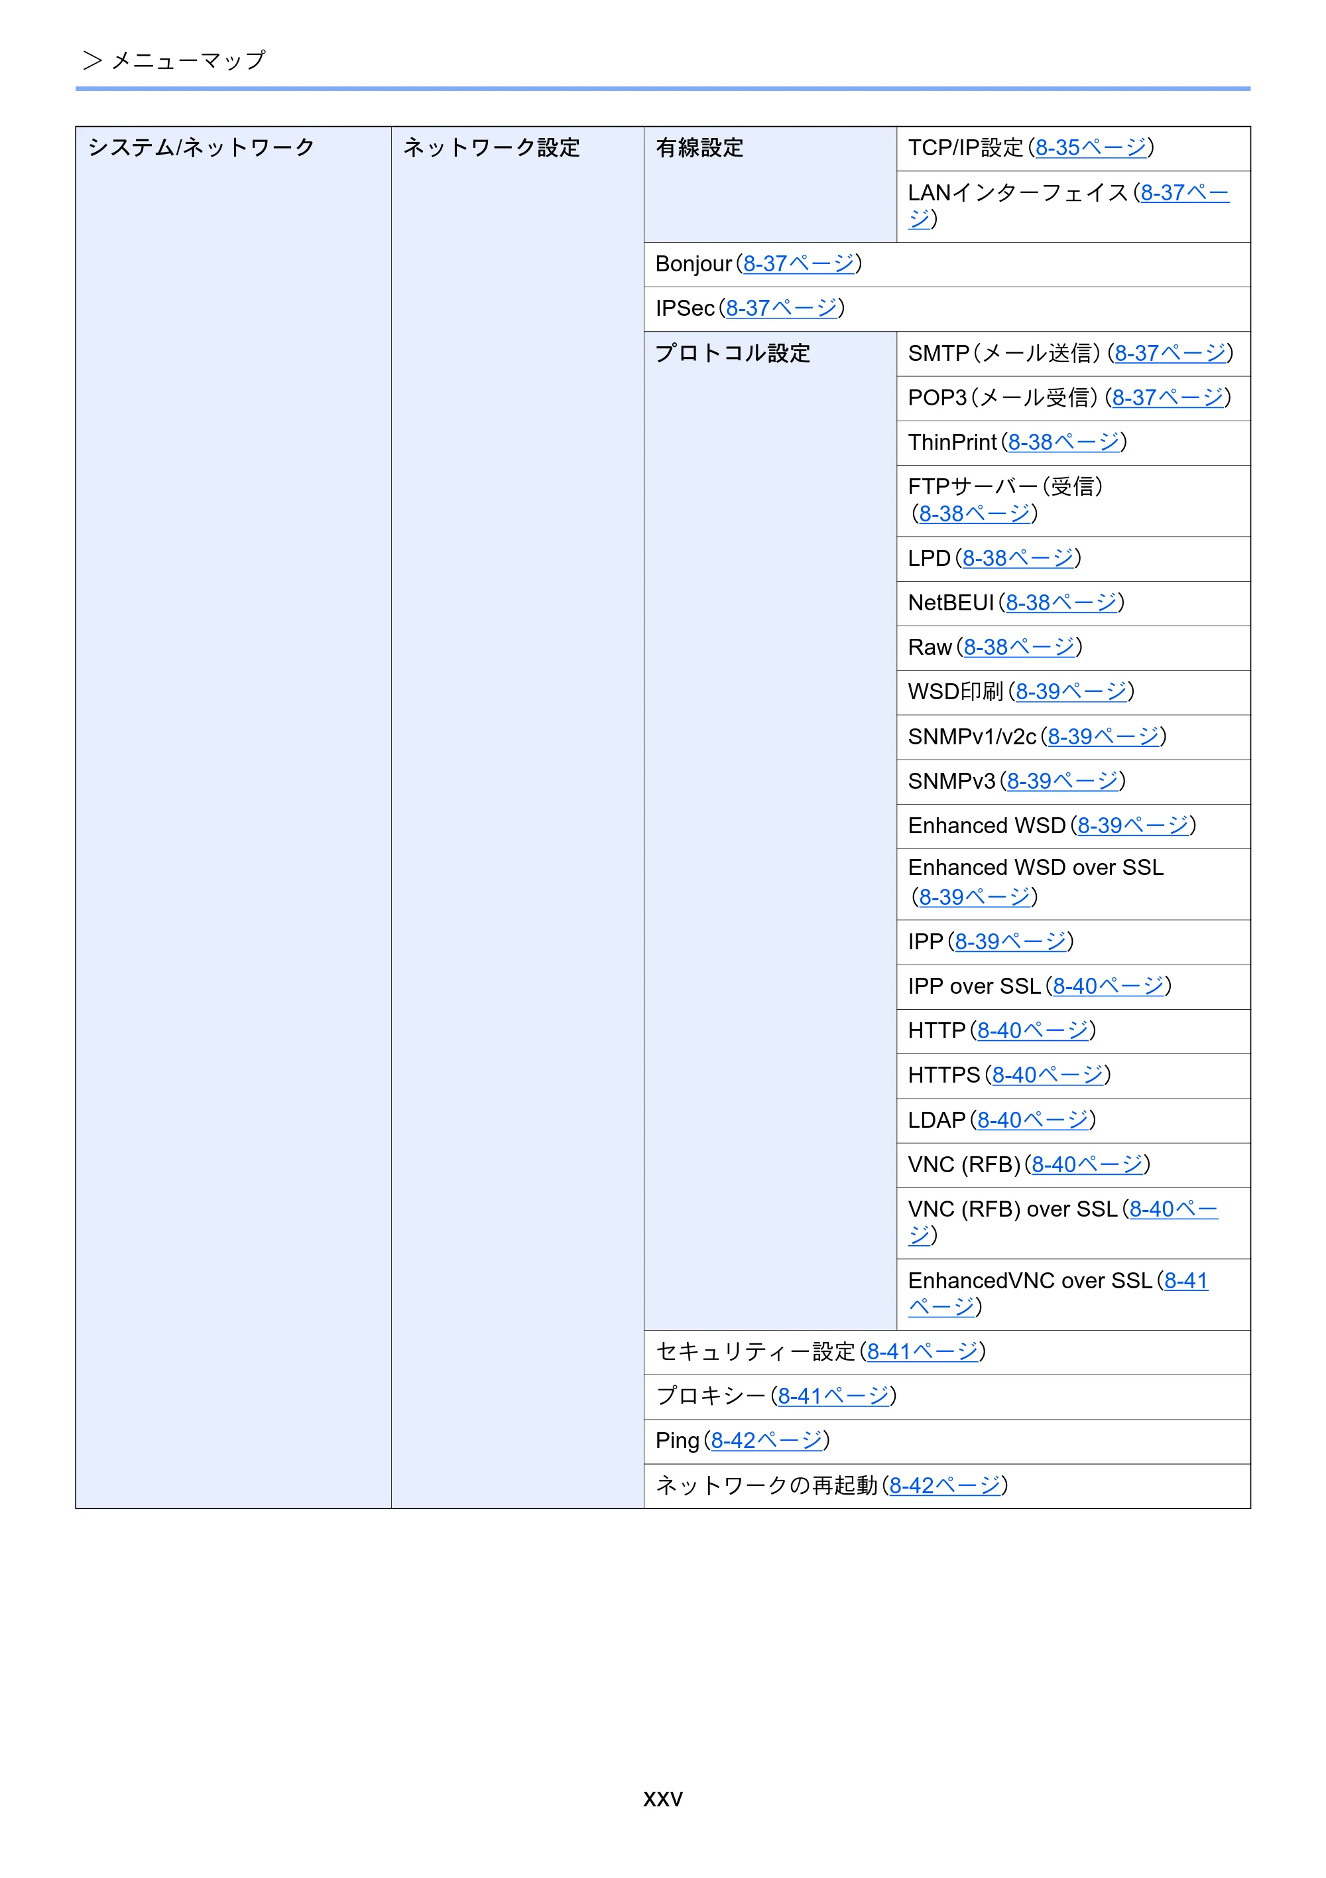The width and height of the screenshot is (1326, 1878).
Task: Click the Ping 8-42ページ link
Action: (767, 1442)
